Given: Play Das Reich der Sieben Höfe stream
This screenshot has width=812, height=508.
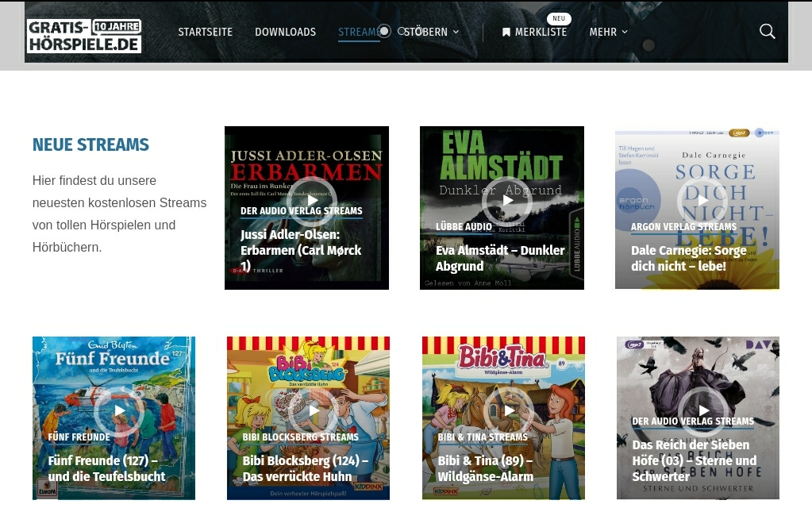Looking at the screenshot, I should [703, 411].
